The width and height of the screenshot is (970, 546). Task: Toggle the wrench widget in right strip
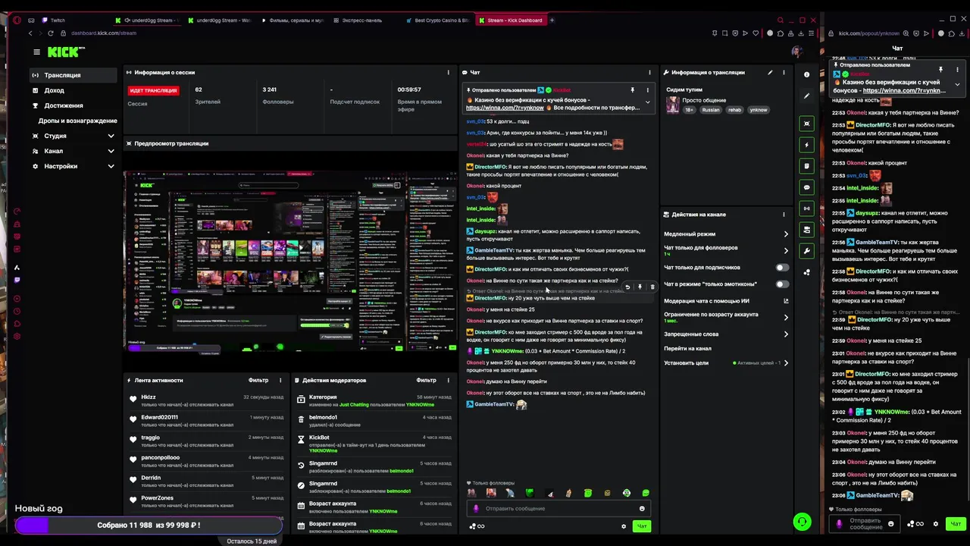click(x=806, y=250)
